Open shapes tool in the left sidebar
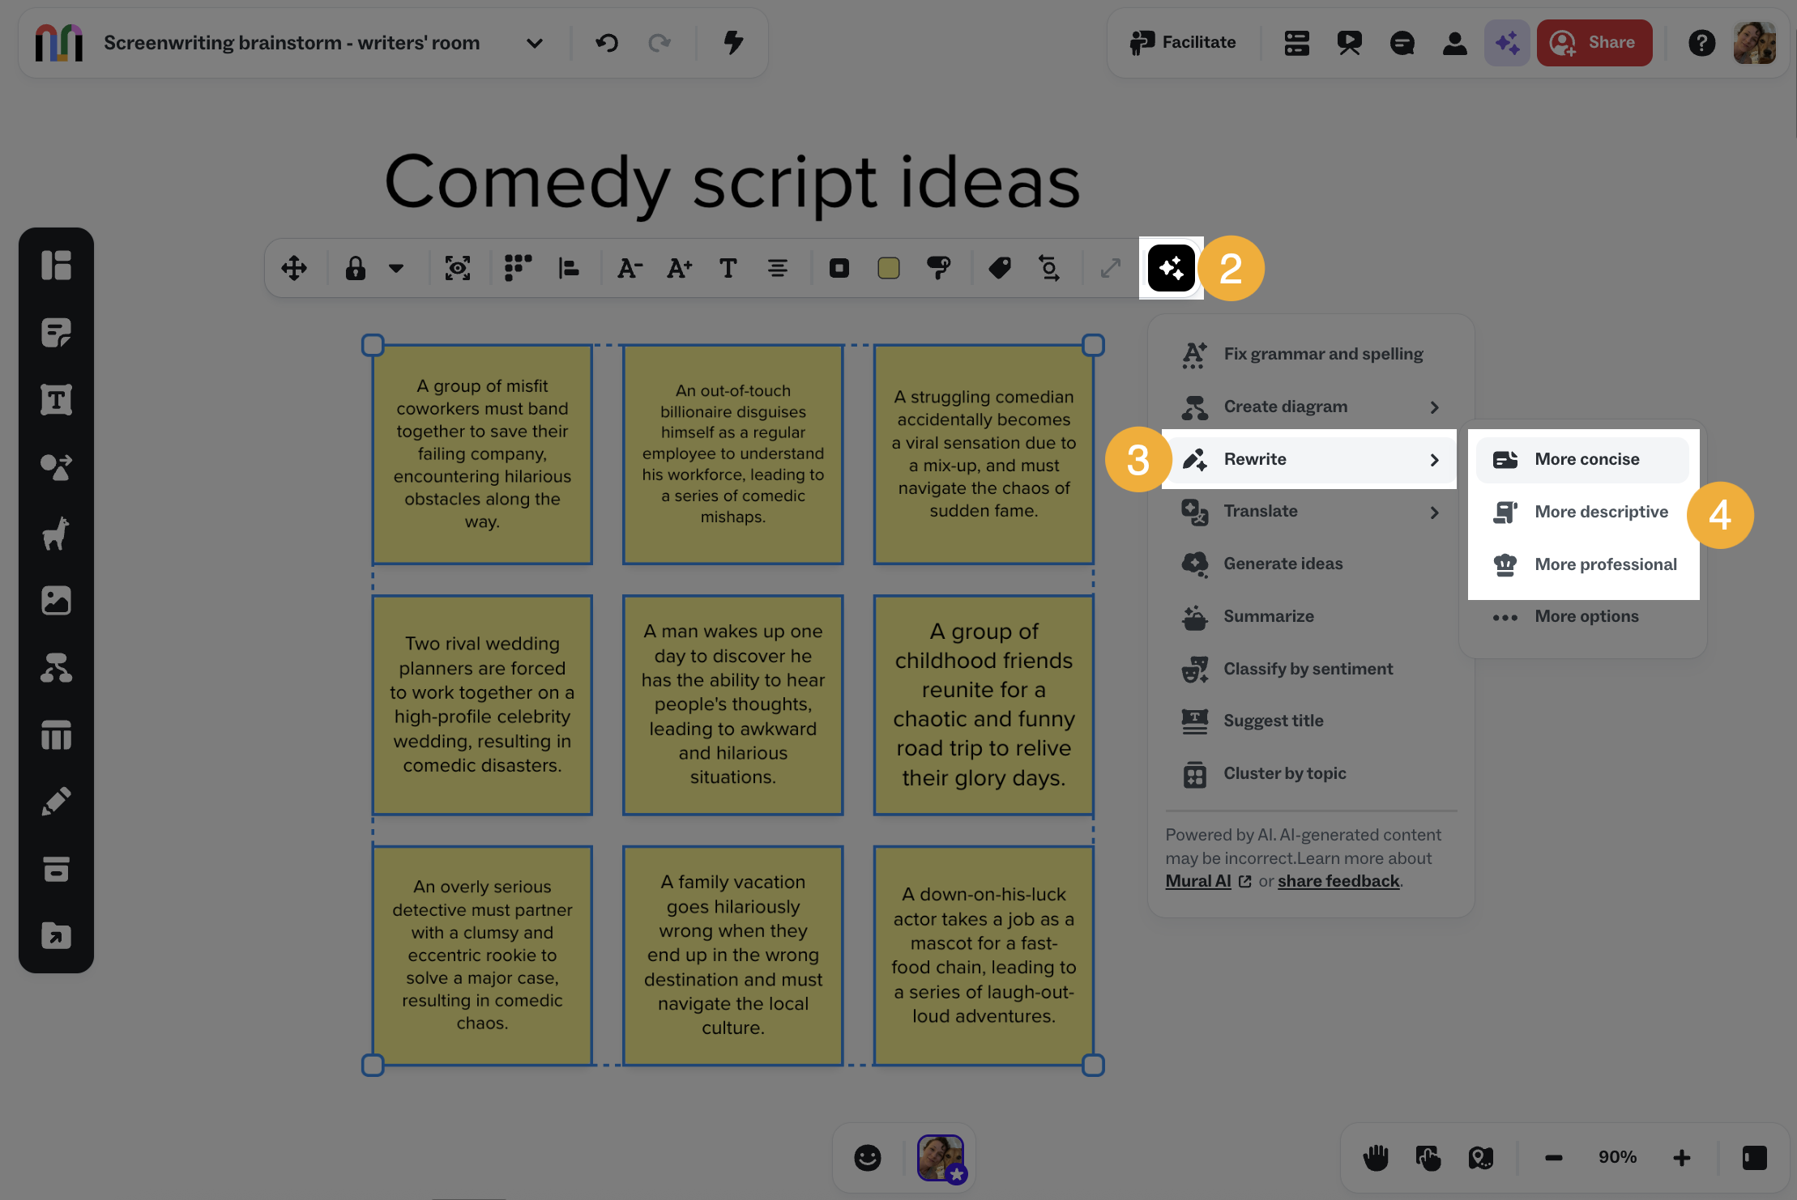The image size is (1797, 1200). coord(56,466)
